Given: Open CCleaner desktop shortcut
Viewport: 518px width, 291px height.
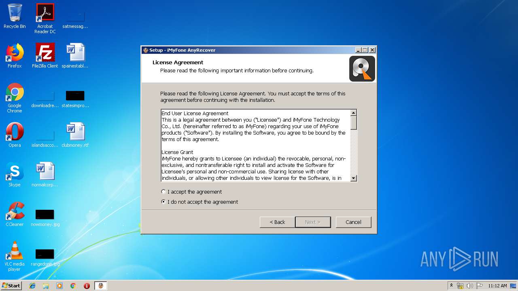Looking at the screenshot, I should (x=15, y=214).
